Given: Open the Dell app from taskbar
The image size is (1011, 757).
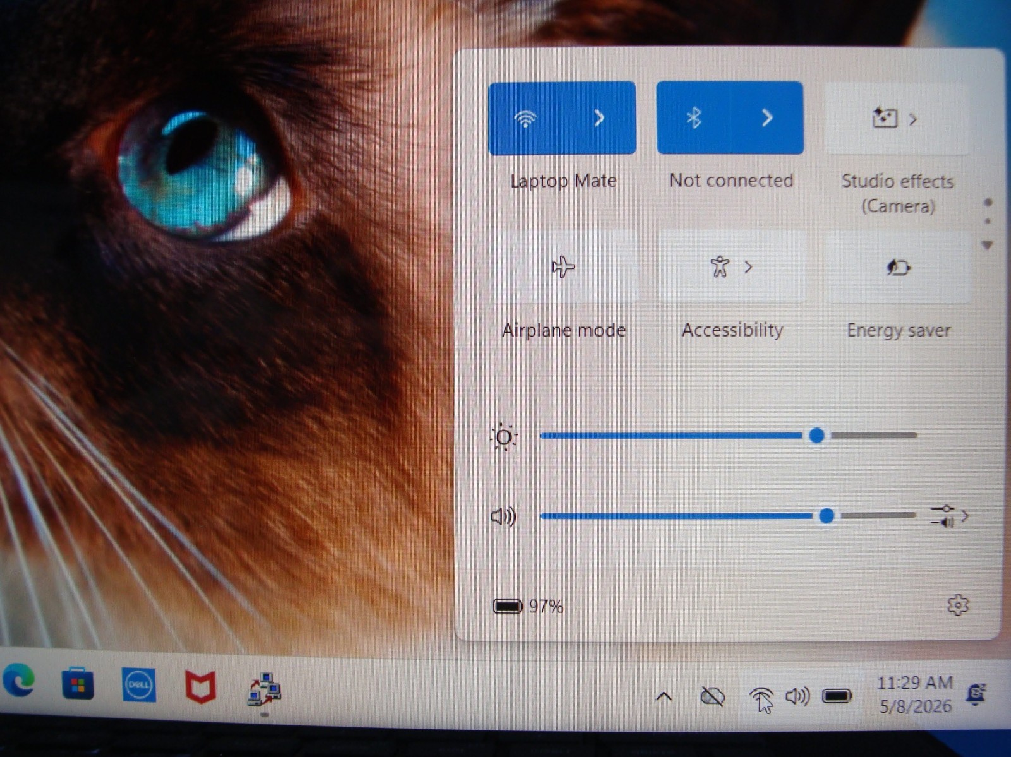Looking at the screenshot, I should 139,685.
